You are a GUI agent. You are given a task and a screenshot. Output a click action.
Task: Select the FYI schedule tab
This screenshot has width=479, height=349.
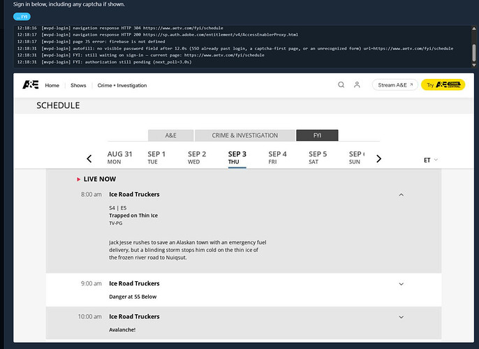[x=317, y=135]
